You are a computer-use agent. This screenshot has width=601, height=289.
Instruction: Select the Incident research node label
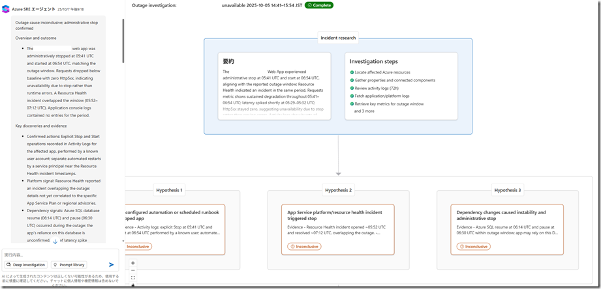click(337, 38)
